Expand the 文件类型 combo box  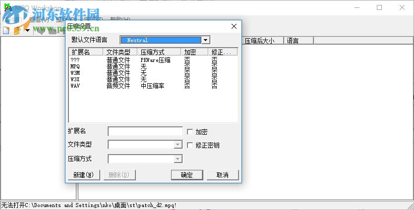tap(178, 145)
